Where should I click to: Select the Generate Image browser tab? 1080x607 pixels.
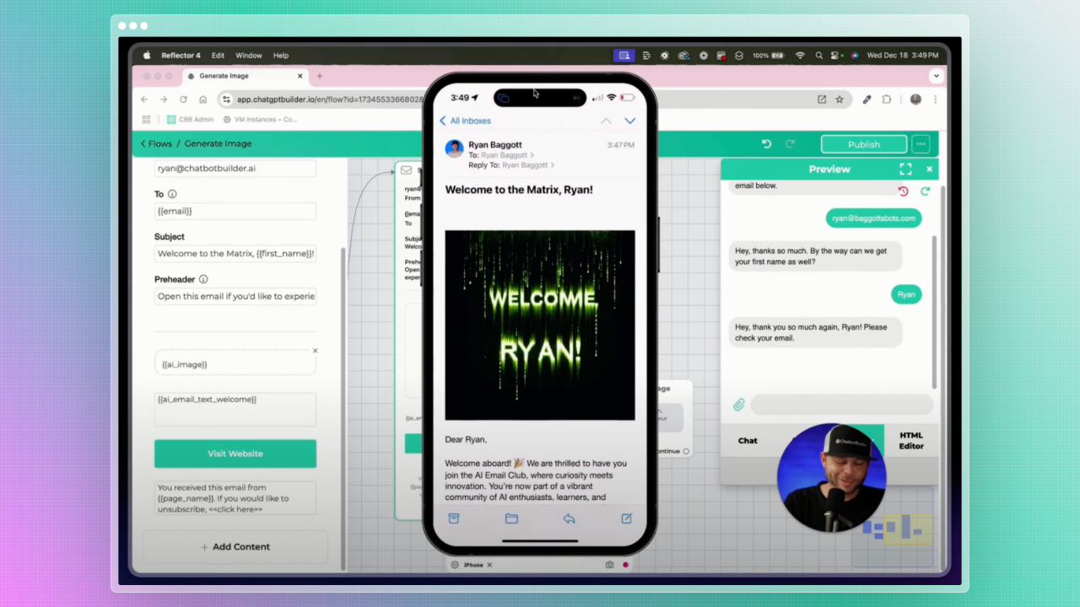click(x=246, y=76)
